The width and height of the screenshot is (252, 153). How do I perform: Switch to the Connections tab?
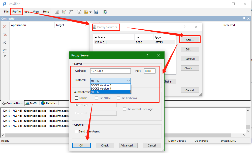(13, 103)
